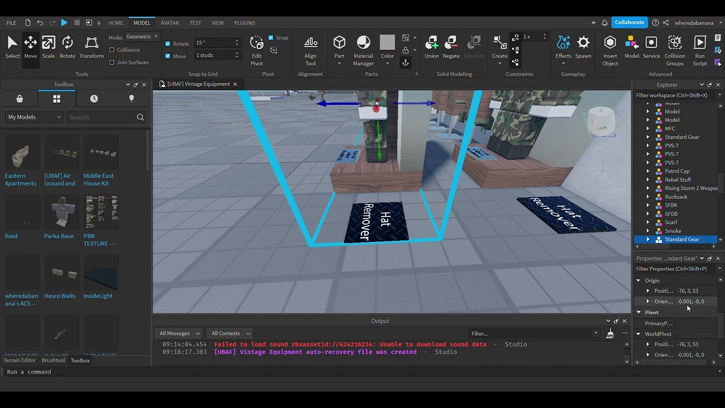This screenshot has width=725, height=408.
Task: Click the whereddabanana account name
Action: [x=694, y=22]
